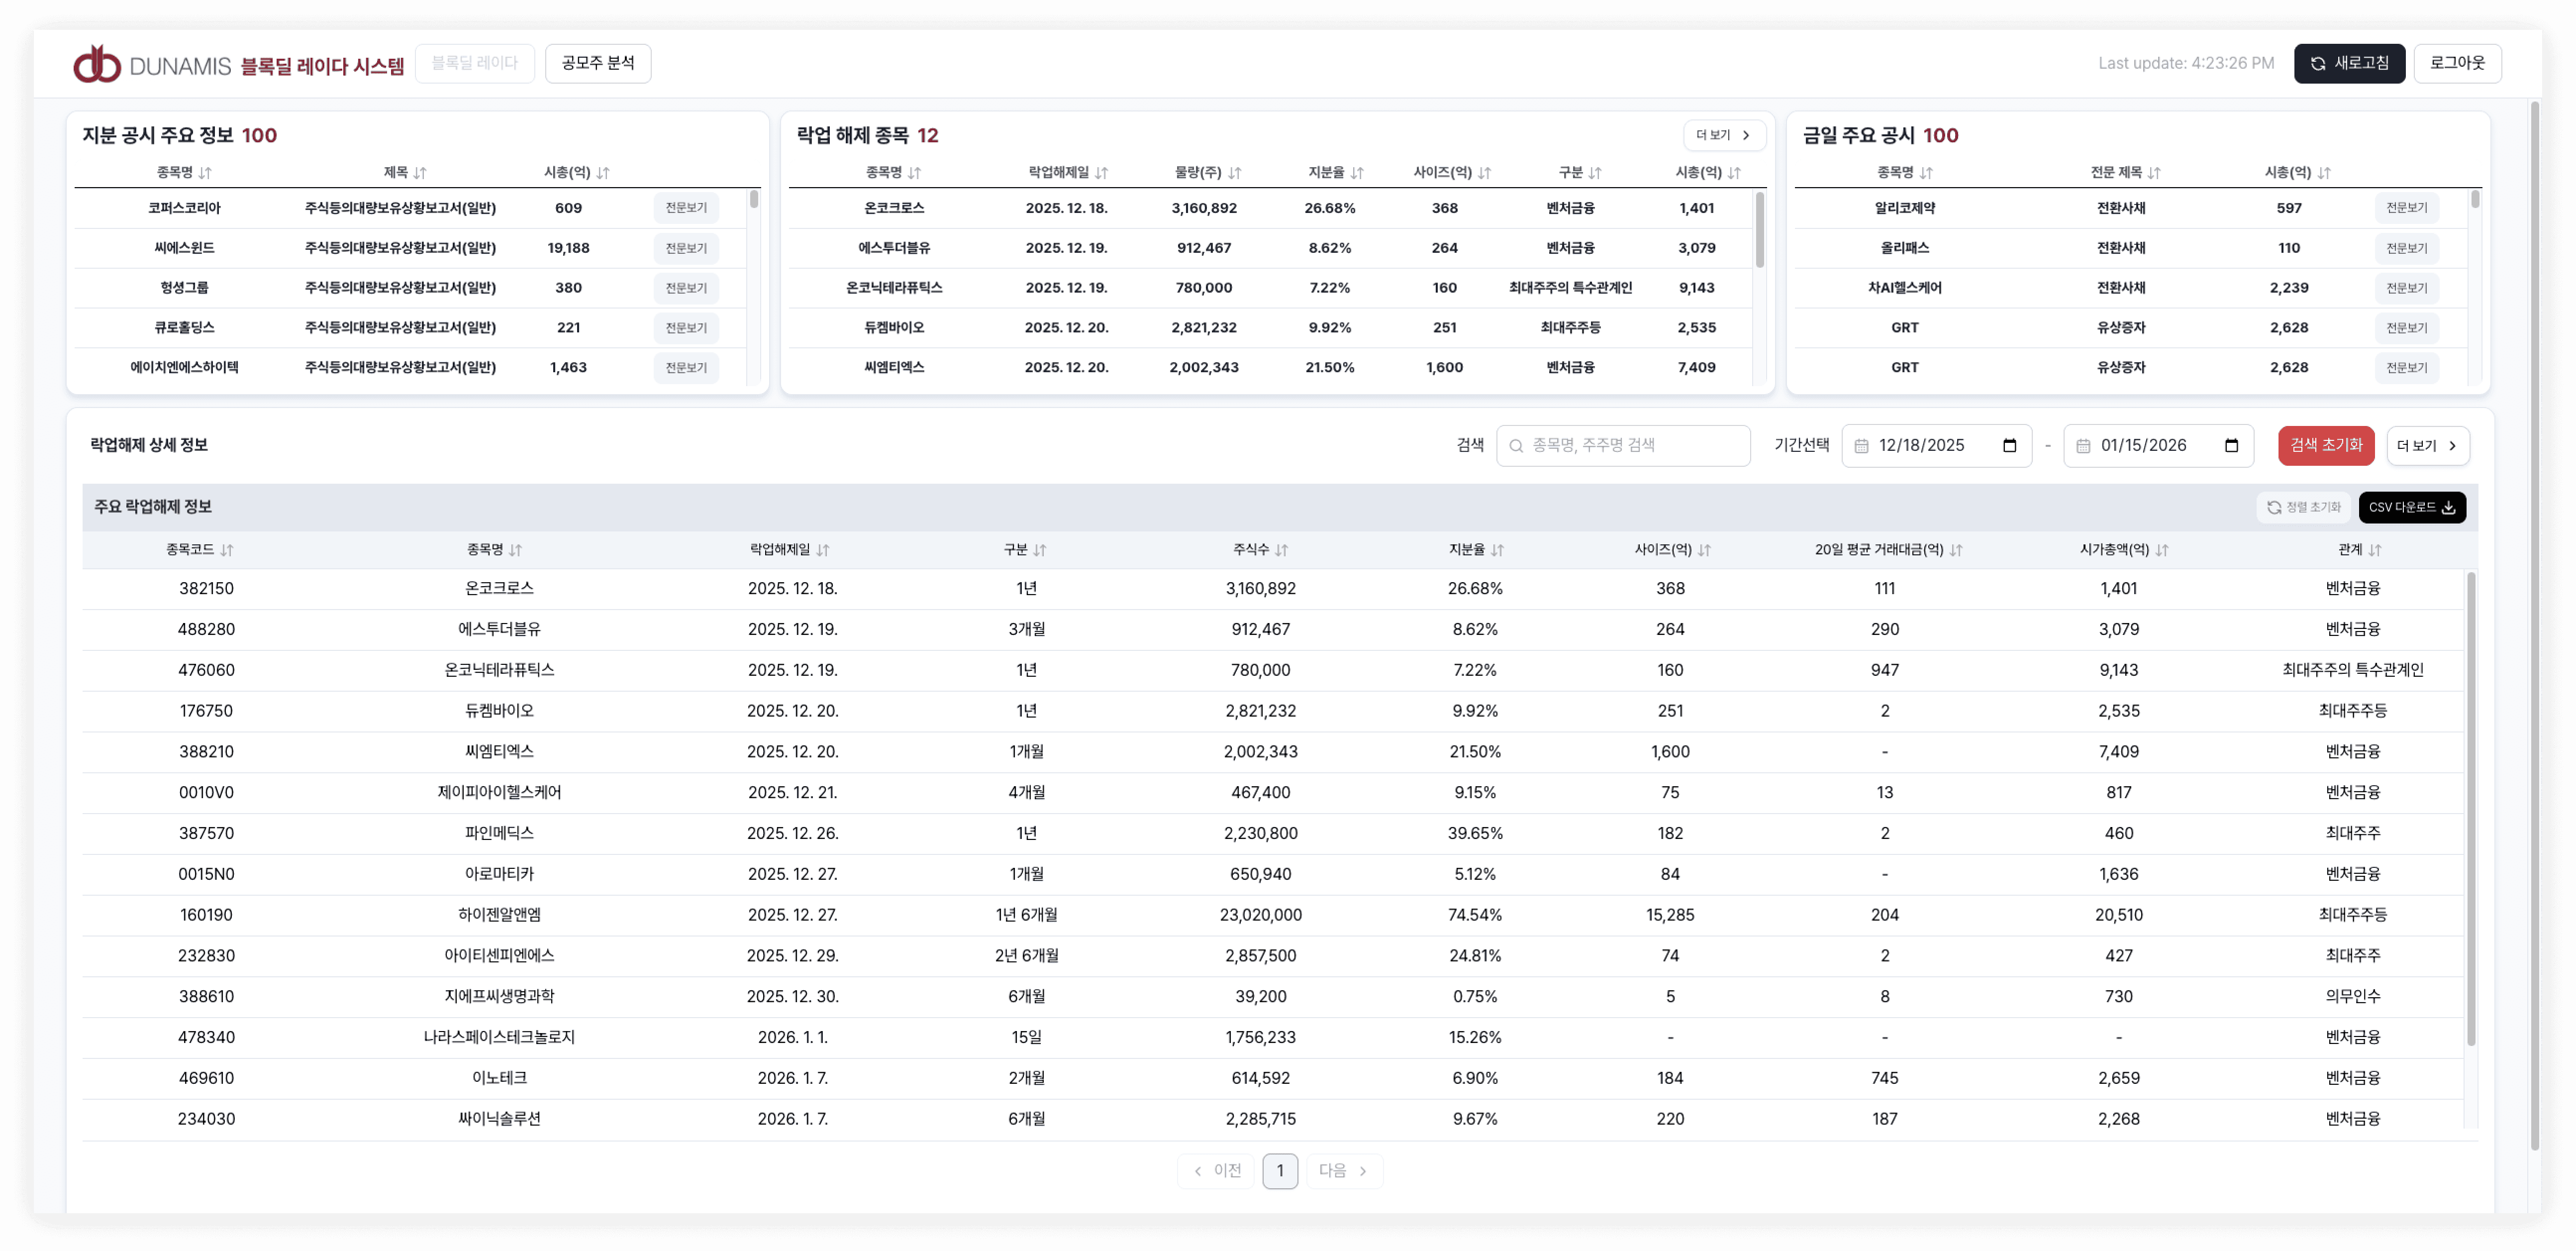Click the CSV 다운로드 download icon

[x=2448, y=508]
